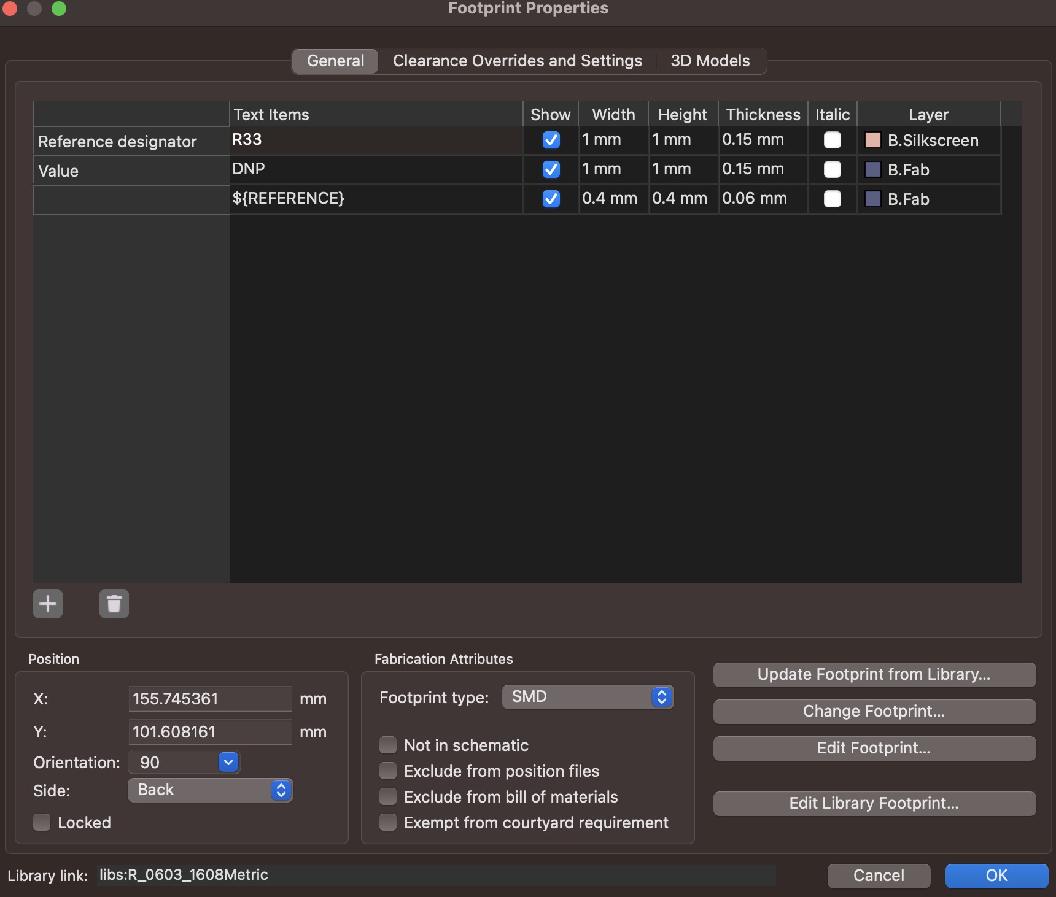This screenshot has height=897, width=1056.
Task: Open the 3D Models tab
Action: coord(710,61)
